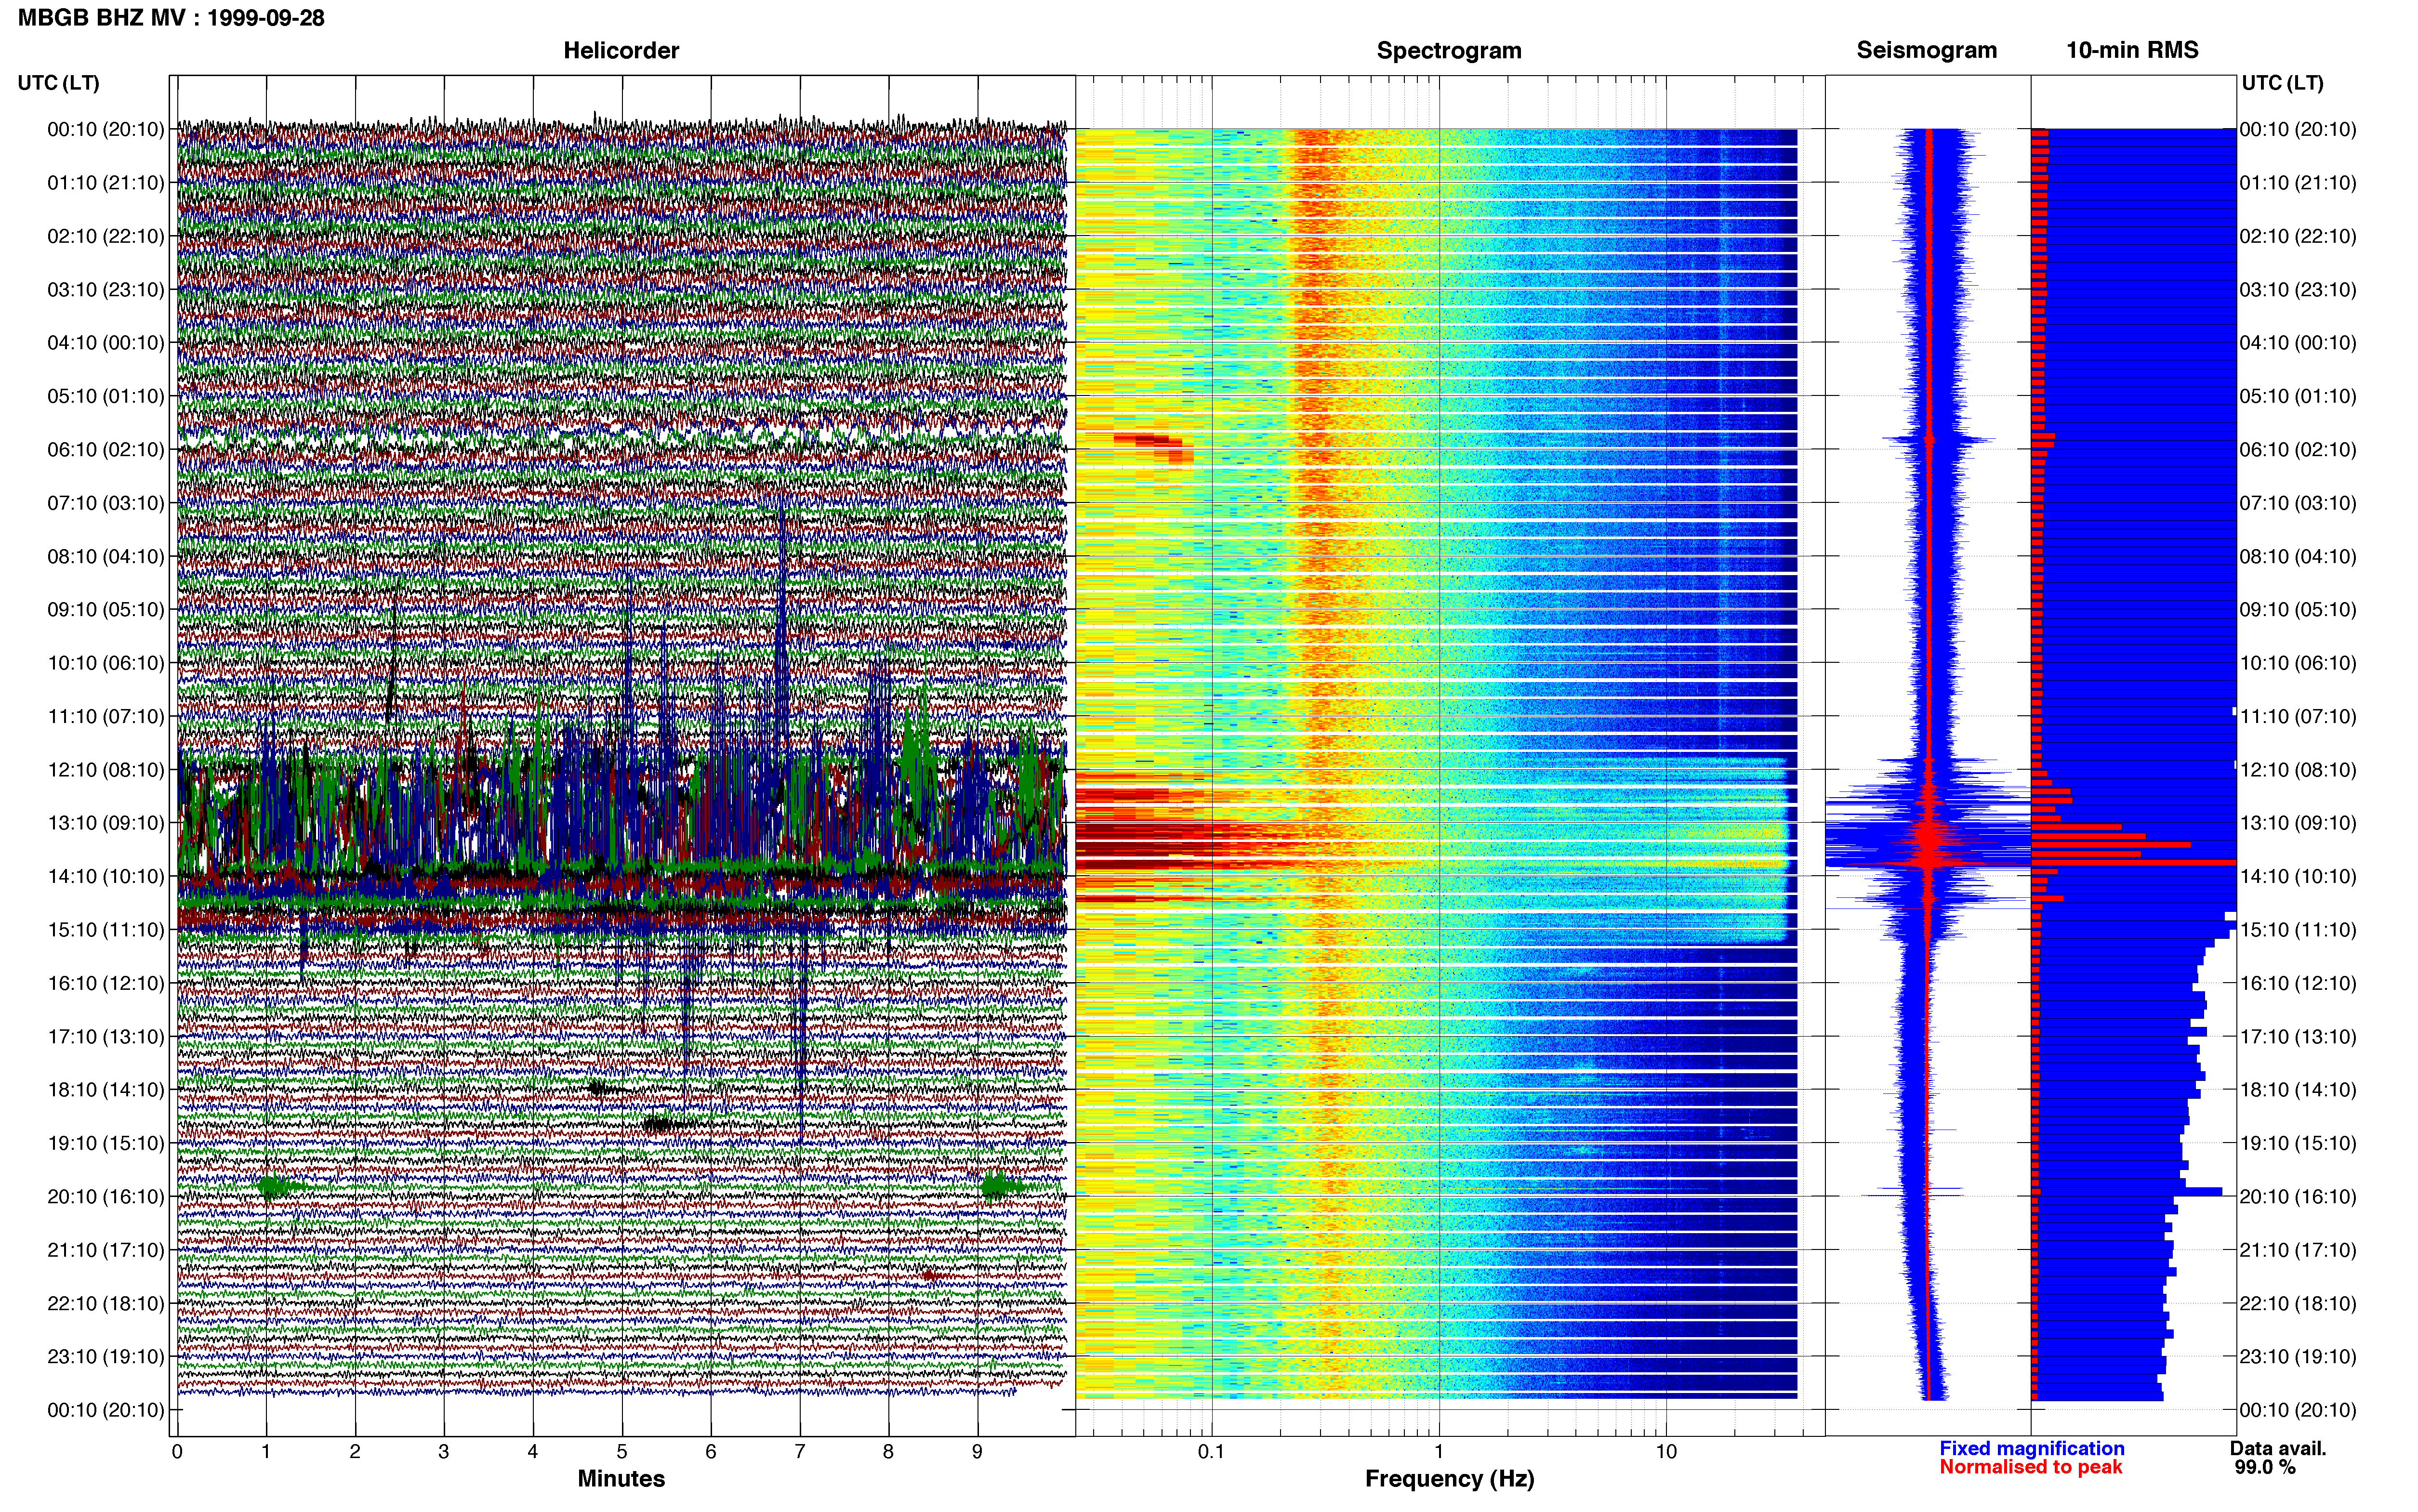Click the helicorder time label "23:10 (19:10)"
Viewport: 2418px width, 1512px height.
click(106, 1357)
